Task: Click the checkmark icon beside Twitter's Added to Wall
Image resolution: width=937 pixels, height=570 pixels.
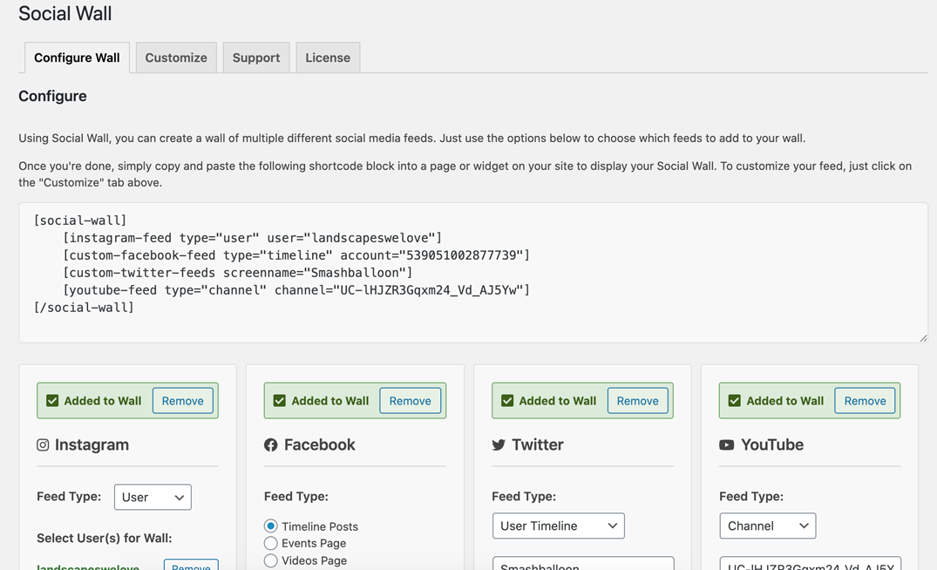Action: pos(506,400)
